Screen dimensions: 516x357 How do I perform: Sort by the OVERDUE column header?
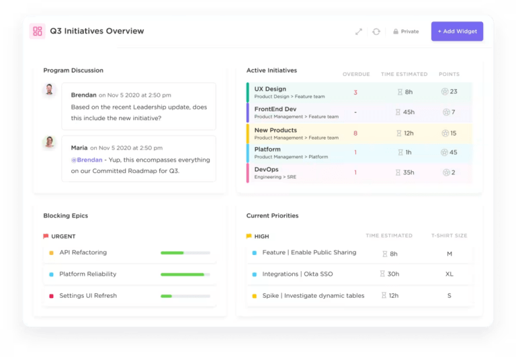tap(356, 74)
